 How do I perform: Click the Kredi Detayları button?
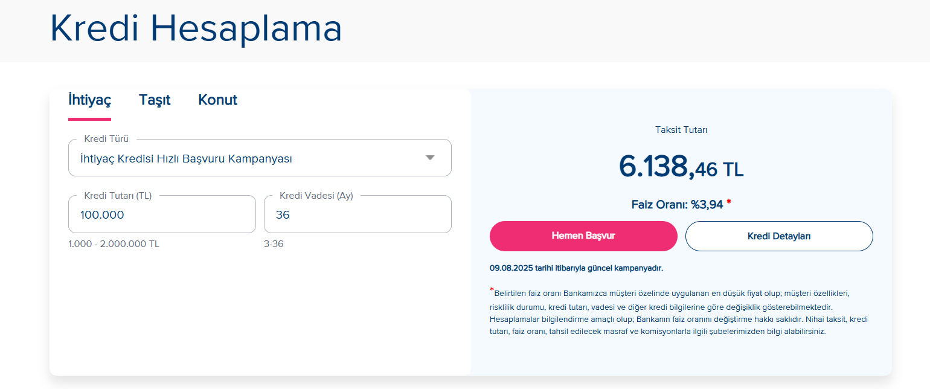778,236
